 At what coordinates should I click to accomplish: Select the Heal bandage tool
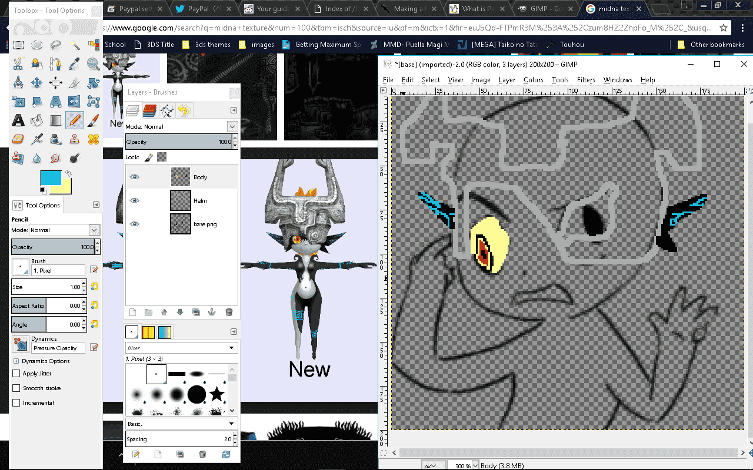(93, 139)
